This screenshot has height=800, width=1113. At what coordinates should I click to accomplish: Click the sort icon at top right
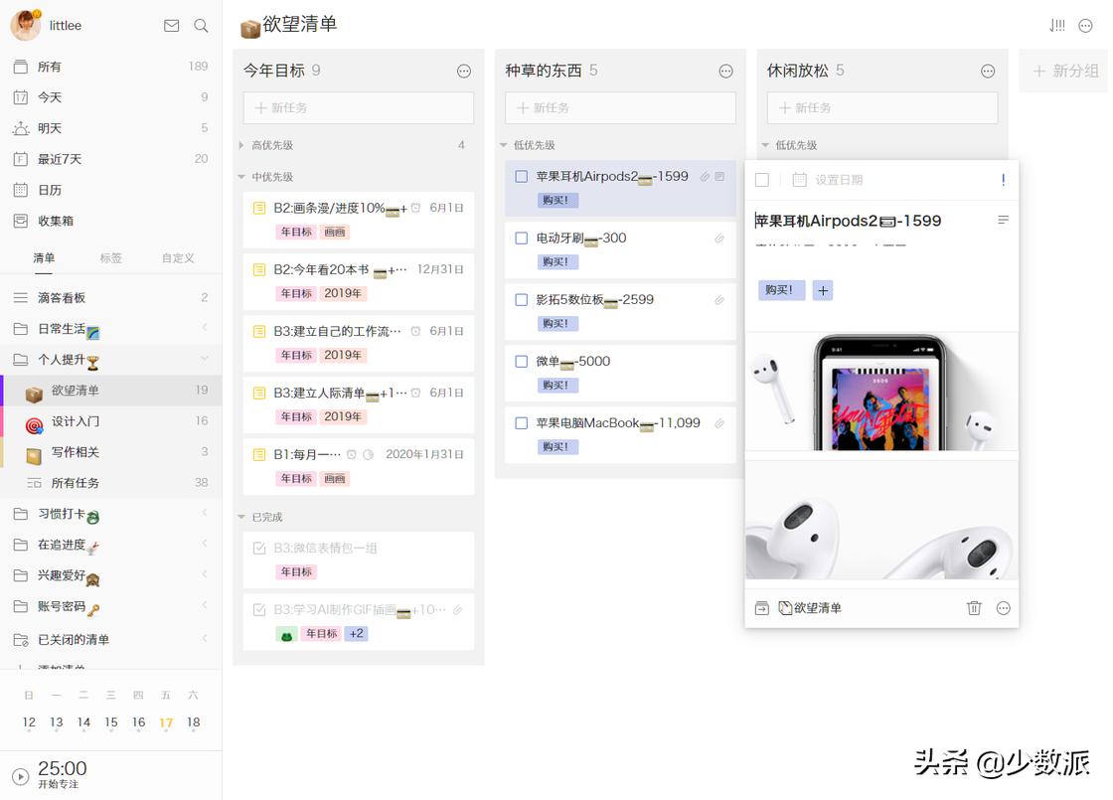click(x=1055, y=26)
